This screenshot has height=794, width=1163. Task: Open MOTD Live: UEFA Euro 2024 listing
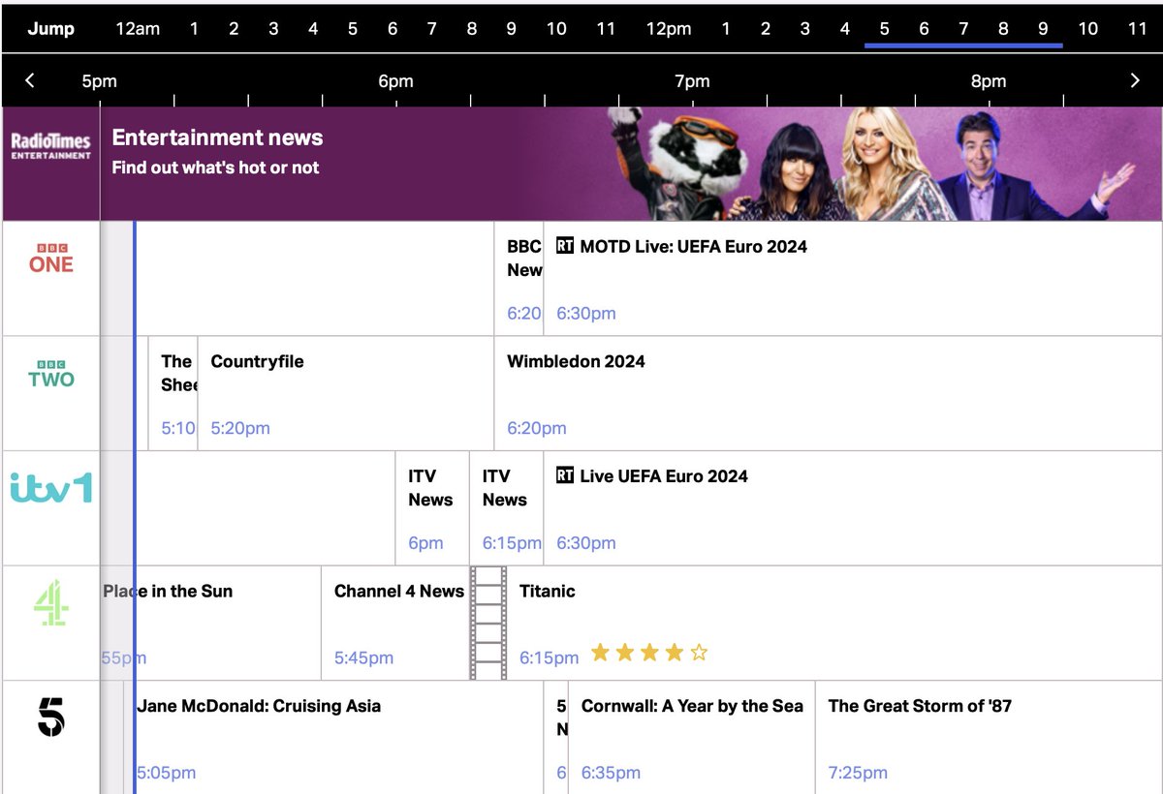click(x=853, y=279)
